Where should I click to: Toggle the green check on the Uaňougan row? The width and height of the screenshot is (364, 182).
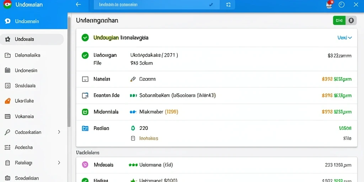click(x=85, y=55)
